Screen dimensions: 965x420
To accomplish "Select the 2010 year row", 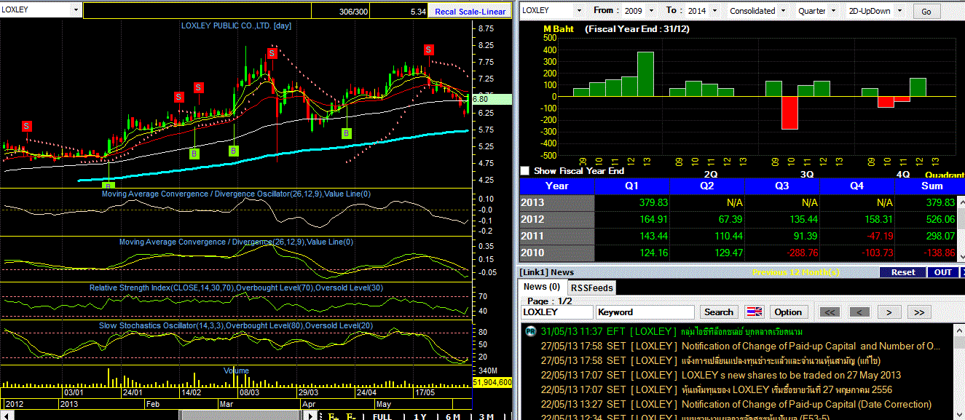I will point(557,253).
